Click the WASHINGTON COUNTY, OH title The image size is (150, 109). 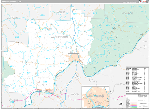point(11,2)
